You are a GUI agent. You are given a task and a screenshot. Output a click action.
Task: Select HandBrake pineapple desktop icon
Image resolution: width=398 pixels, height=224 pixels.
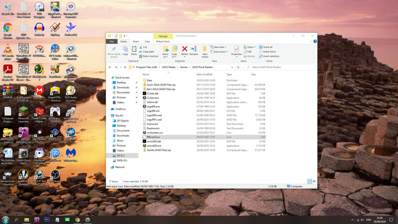click(55, 72)
